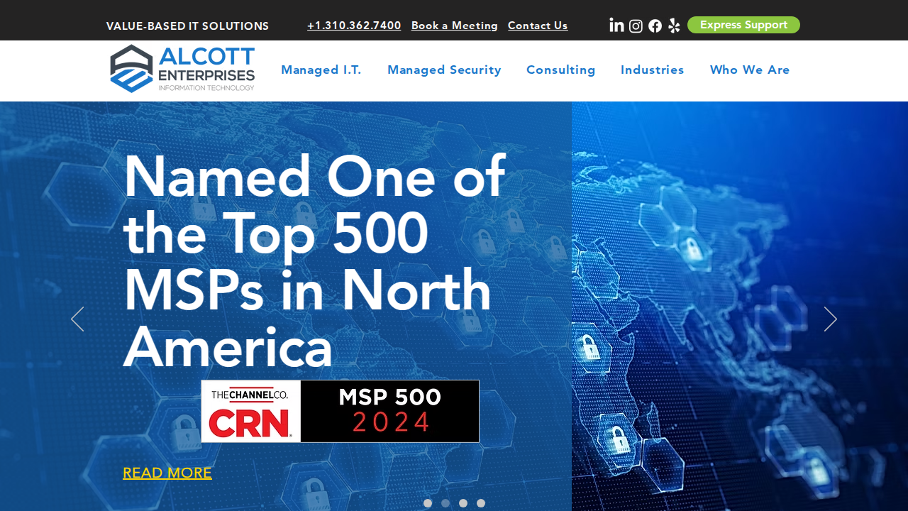This screenshot has width=908, height=511.
Task: Go to previous slide arrow
Action: pos(77,319)
